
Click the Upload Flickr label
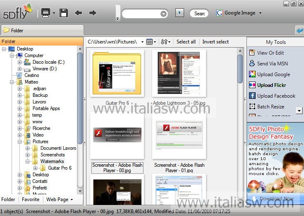[272, 85]
